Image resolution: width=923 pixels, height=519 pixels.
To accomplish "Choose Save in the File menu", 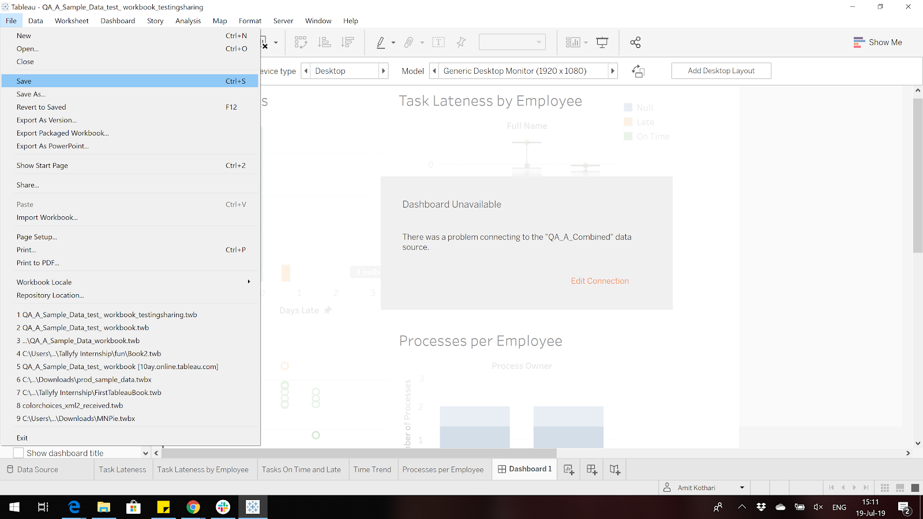I will (130, 81).
